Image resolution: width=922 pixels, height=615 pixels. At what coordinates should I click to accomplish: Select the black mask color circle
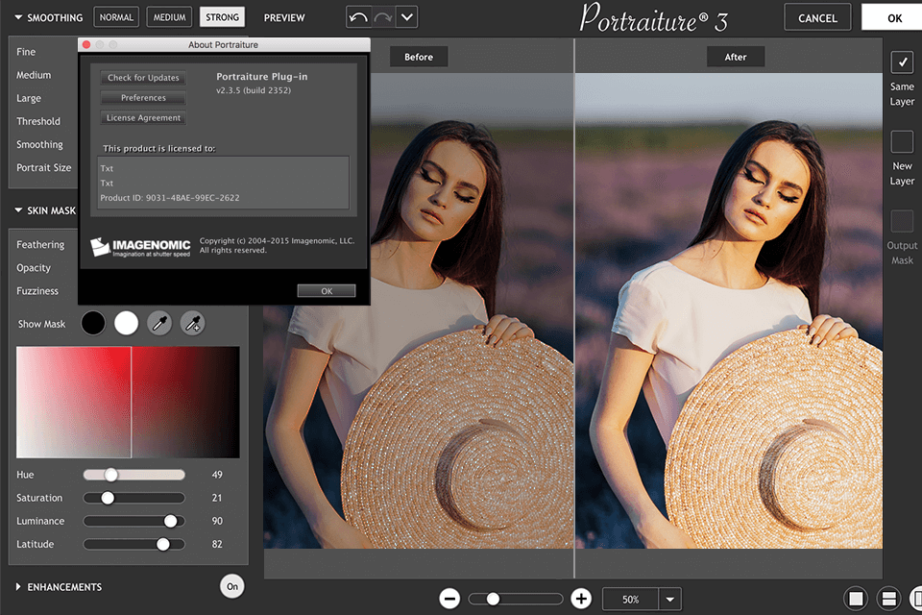point(93,323)
